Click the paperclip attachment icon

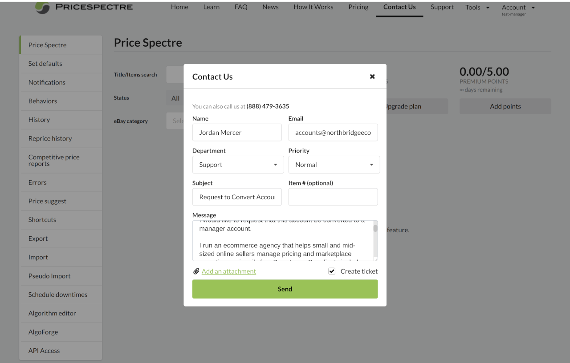196,271
